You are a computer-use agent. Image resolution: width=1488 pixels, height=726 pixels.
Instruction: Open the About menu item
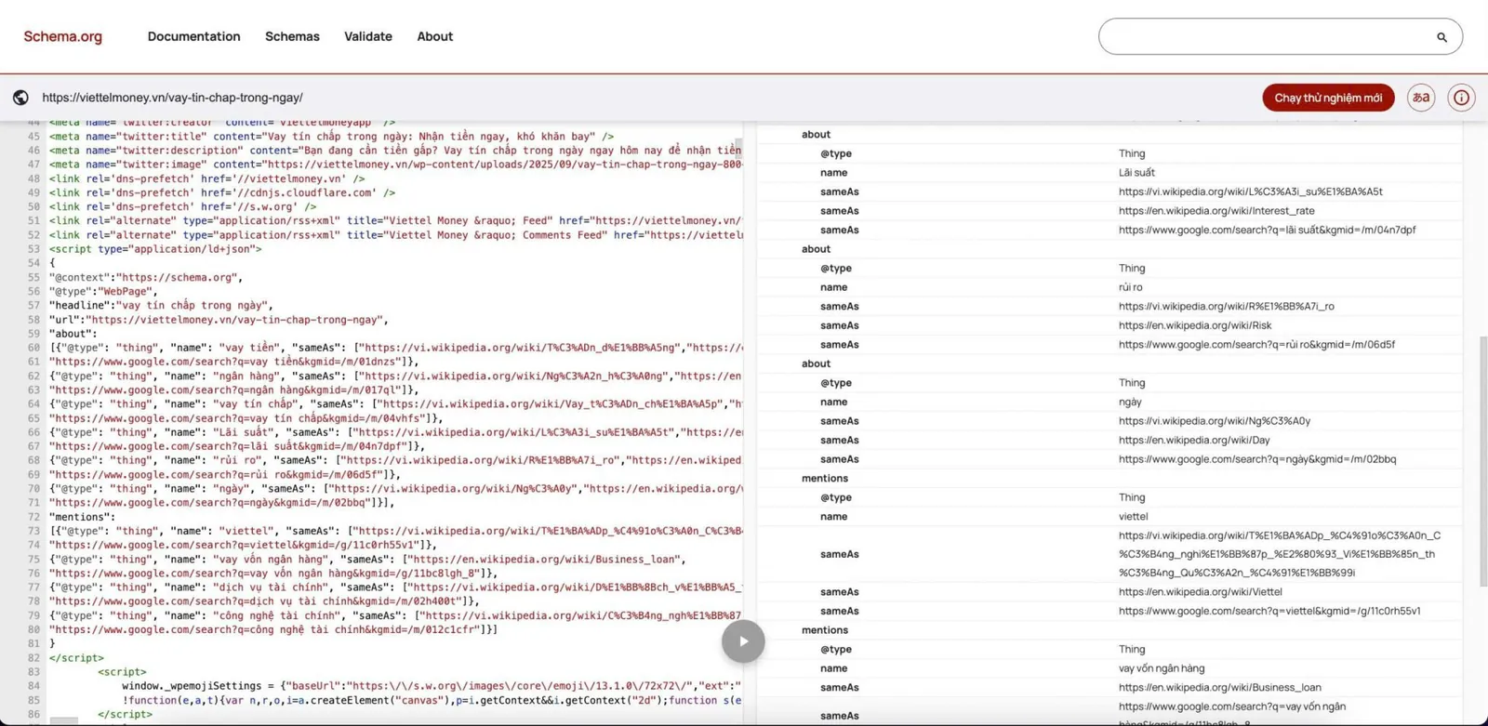click(x=434, y=36)
